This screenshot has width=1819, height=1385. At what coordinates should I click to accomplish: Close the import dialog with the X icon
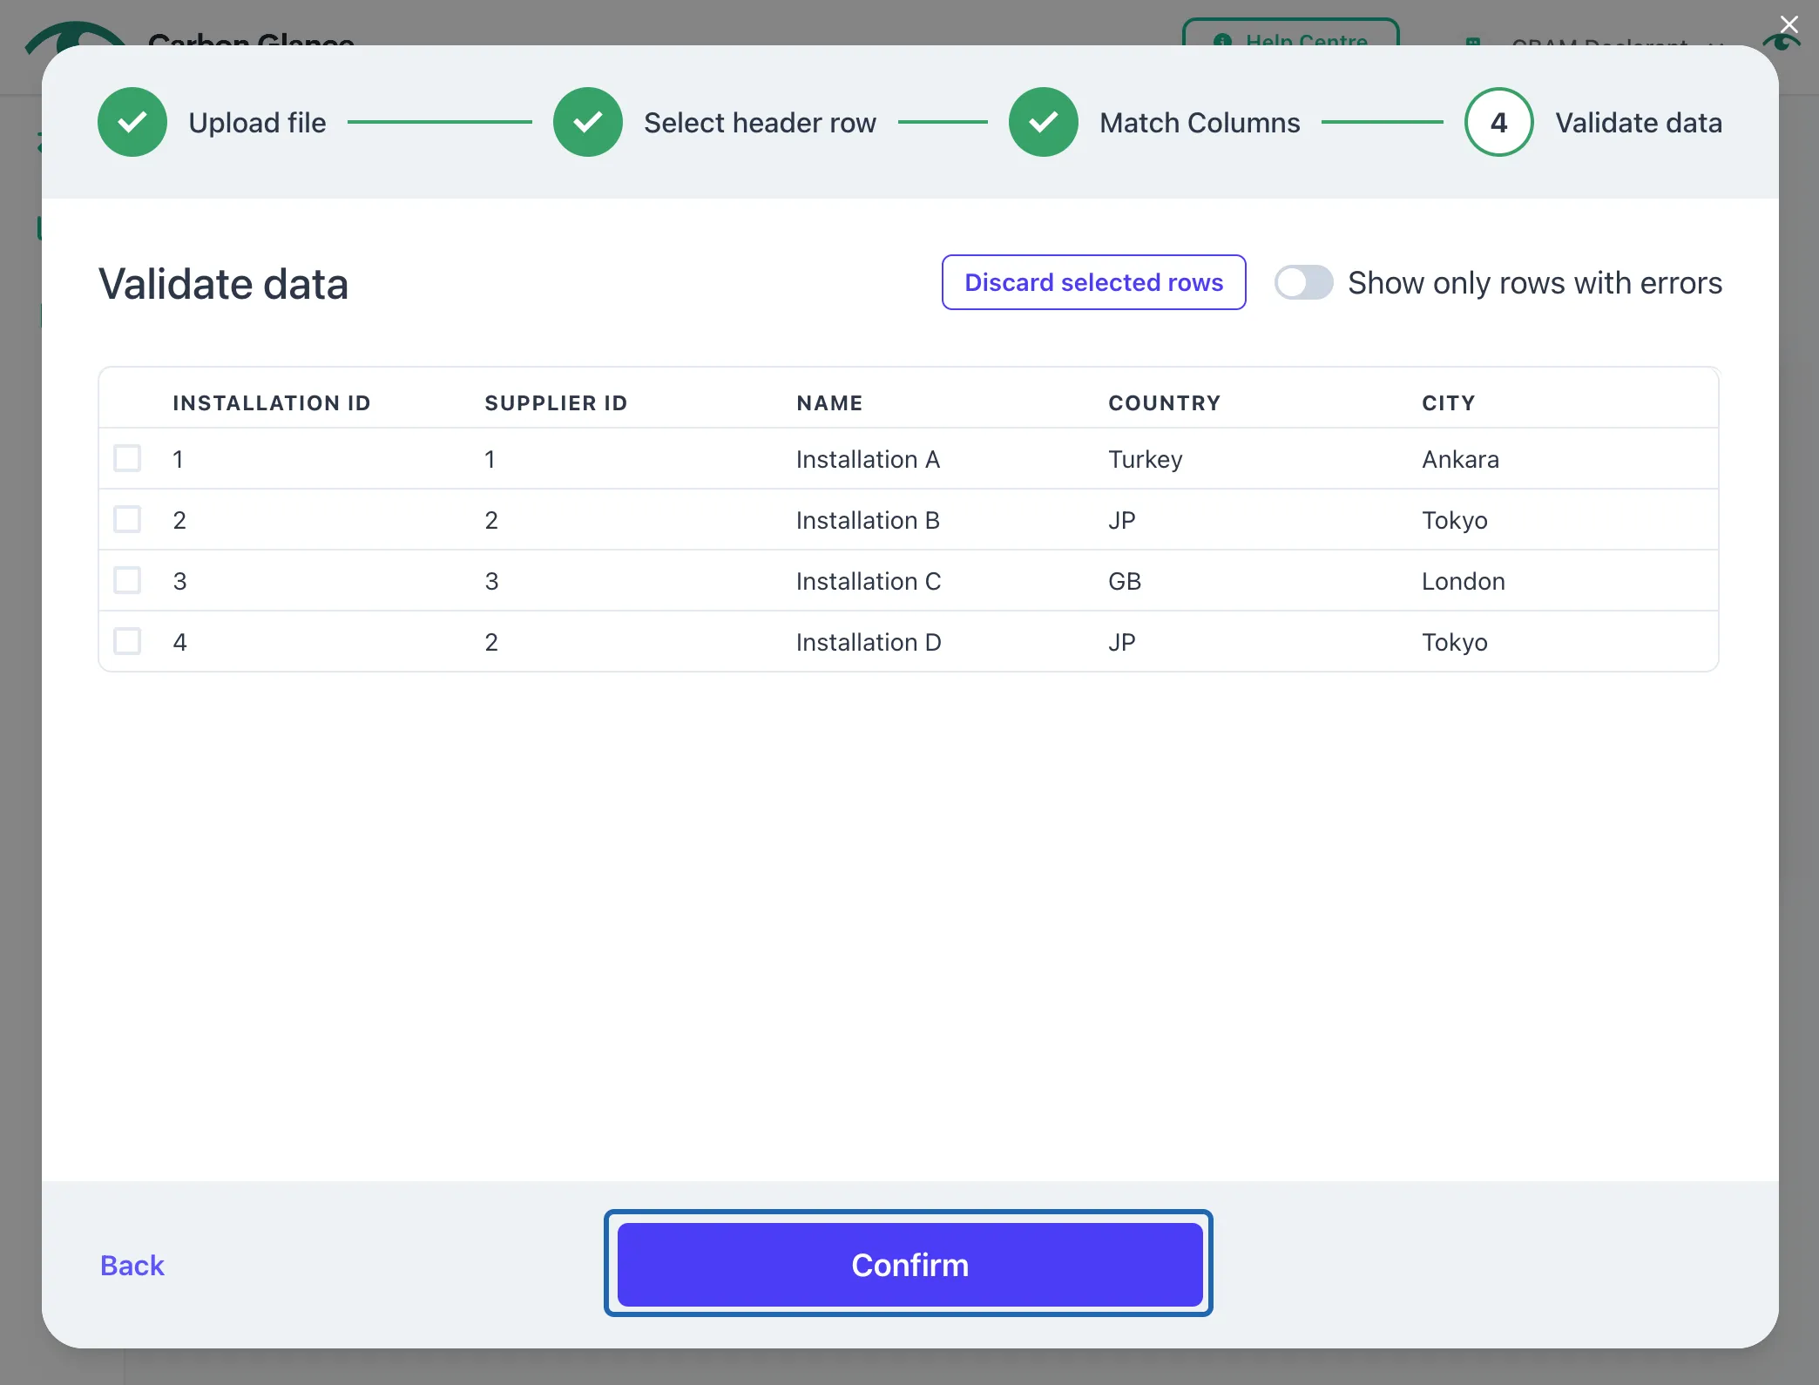pyautogui.click(x=1789, y=24)
